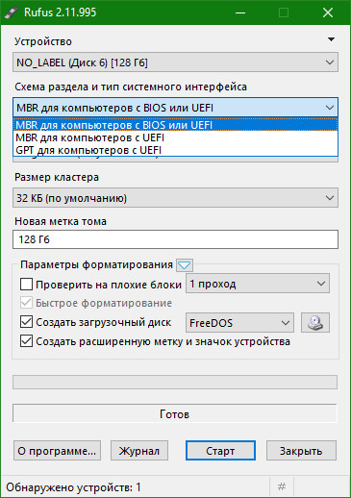Open the FreeDOS boot type dropdown

tap(239, 323)
